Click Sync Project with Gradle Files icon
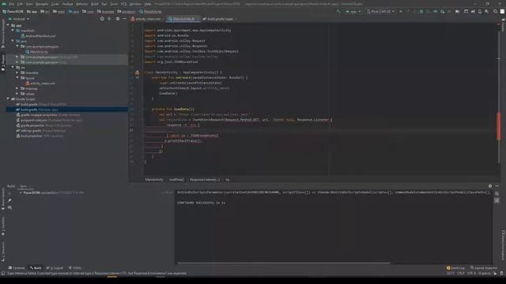This screenshot has width=506, height=284. tap(473, 12)
